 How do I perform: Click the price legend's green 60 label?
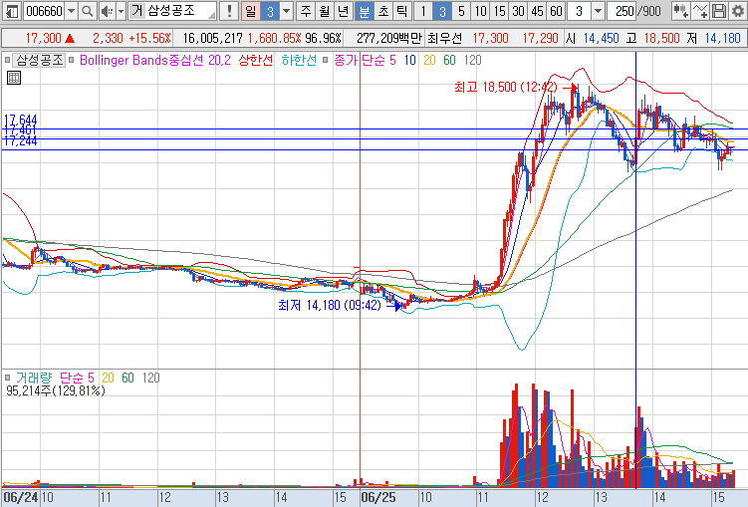click(x=449, y=60)
